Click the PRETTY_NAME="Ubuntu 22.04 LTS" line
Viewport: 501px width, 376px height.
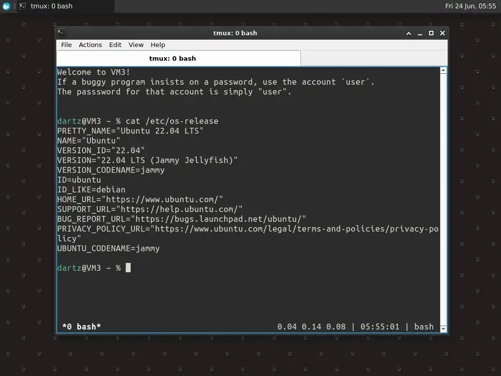click(x=130, y=131)
